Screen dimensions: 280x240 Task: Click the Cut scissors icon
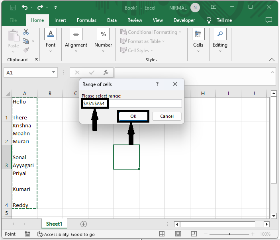[26, 32]
